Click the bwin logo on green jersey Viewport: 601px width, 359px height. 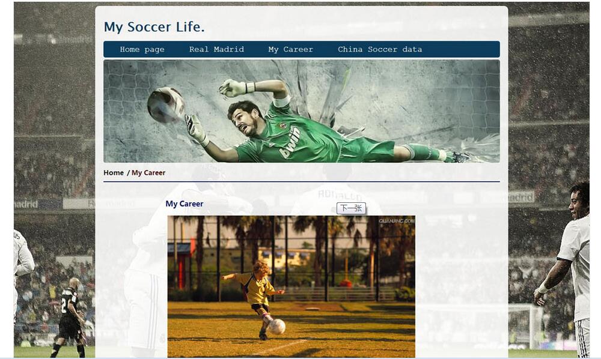(290, 143)
